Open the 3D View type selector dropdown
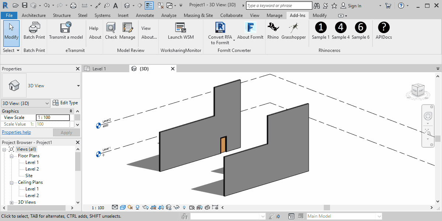The image size is (442, 221). 47,103
